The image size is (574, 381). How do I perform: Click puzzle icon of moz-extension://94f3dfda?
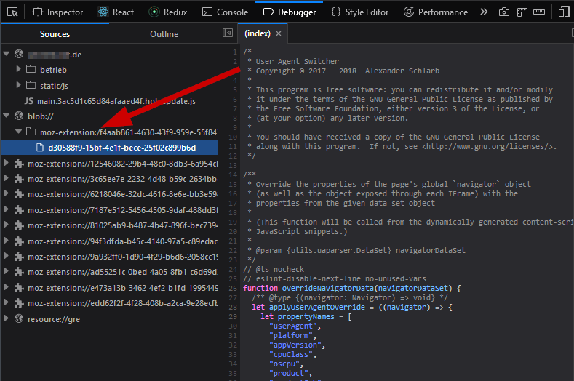pyautogui.click(x=19, y=241)
